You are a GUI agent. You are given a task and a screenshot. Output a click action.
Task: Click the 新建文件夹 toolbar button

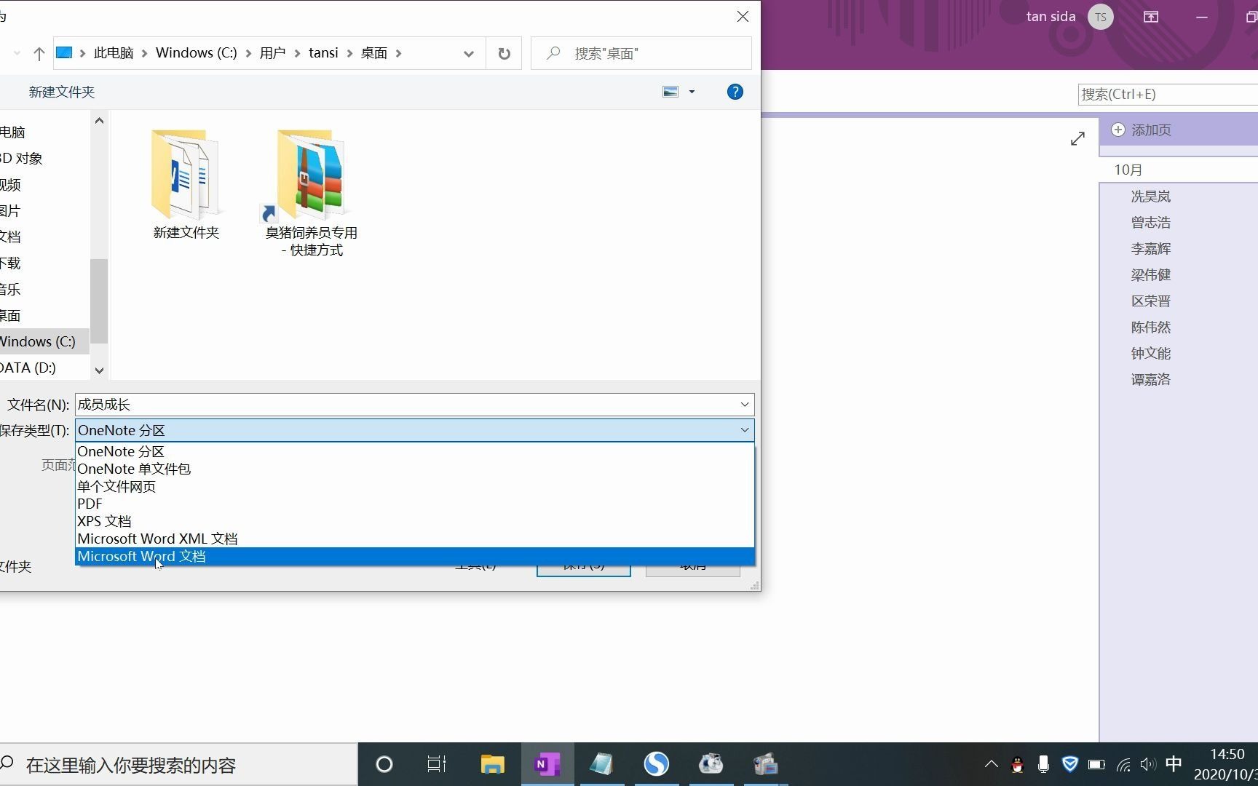tap(62, 92)
